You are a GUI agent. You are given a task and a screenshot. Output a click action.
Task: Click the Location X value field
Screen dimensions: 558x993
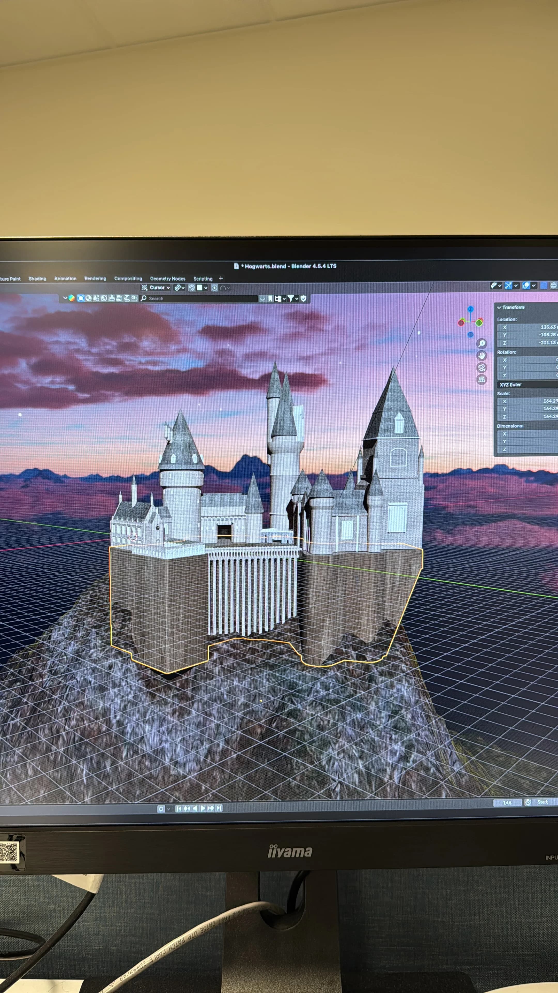(x=527, y=327)
